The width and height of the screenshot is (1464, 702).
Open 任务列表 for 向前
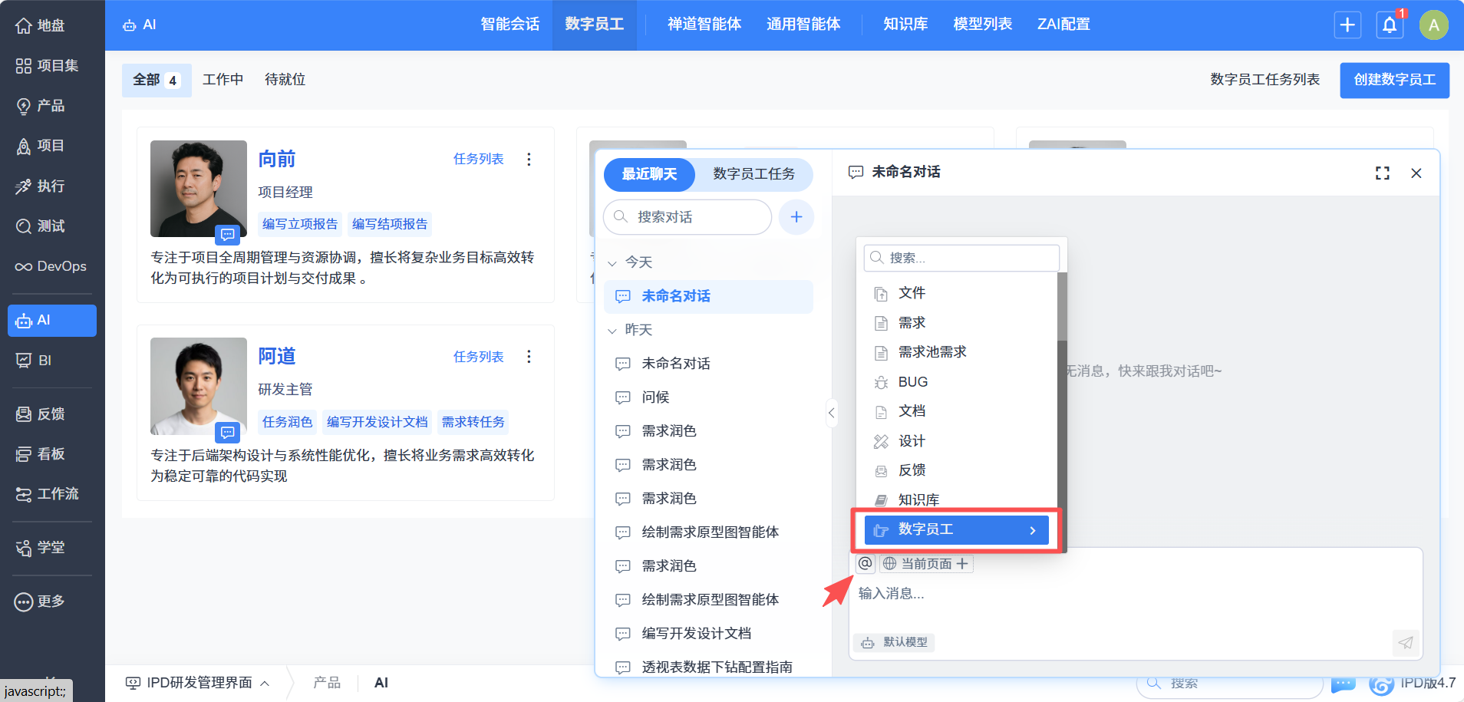pos(478,159)
